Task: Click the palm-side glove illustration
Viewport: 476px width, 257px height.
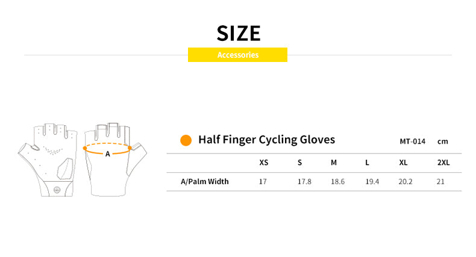Action: [49, 159]
